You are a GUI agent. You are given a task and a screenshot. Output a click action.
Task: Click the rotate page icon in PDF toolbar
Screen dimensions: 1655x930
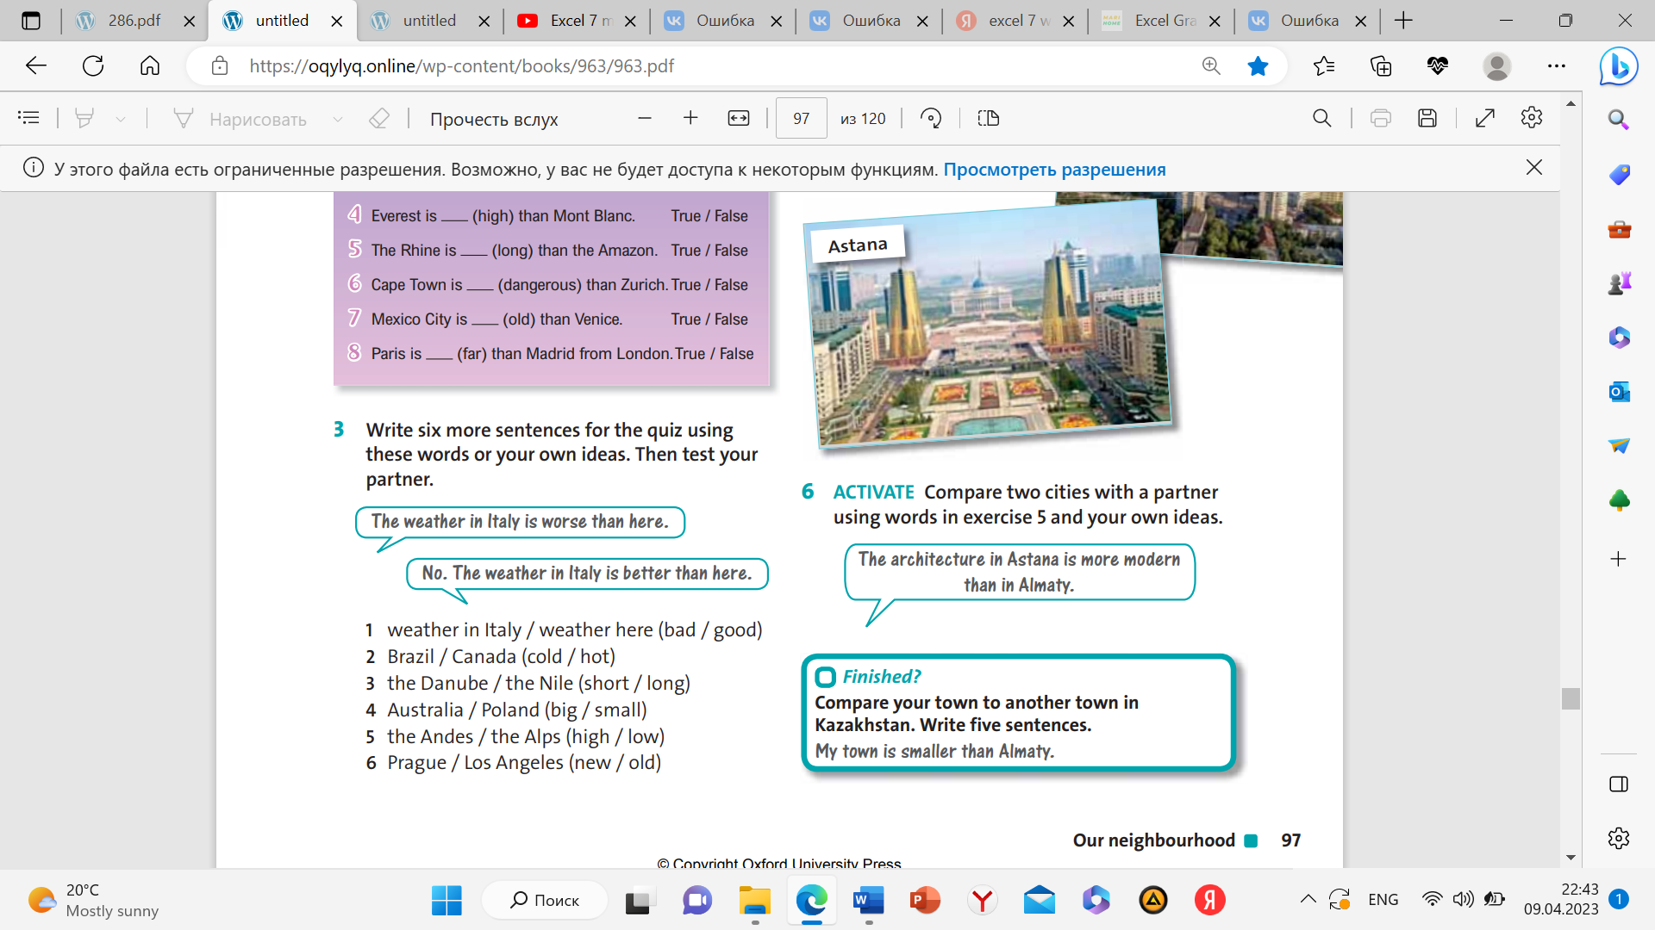[931, 119]
